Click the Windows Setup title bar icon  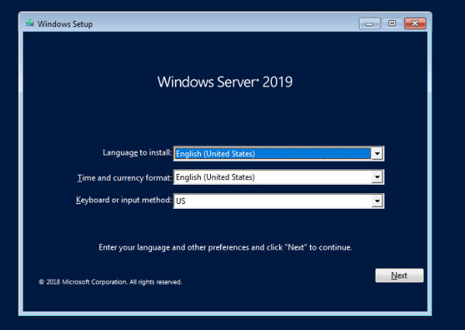(29, 23)
